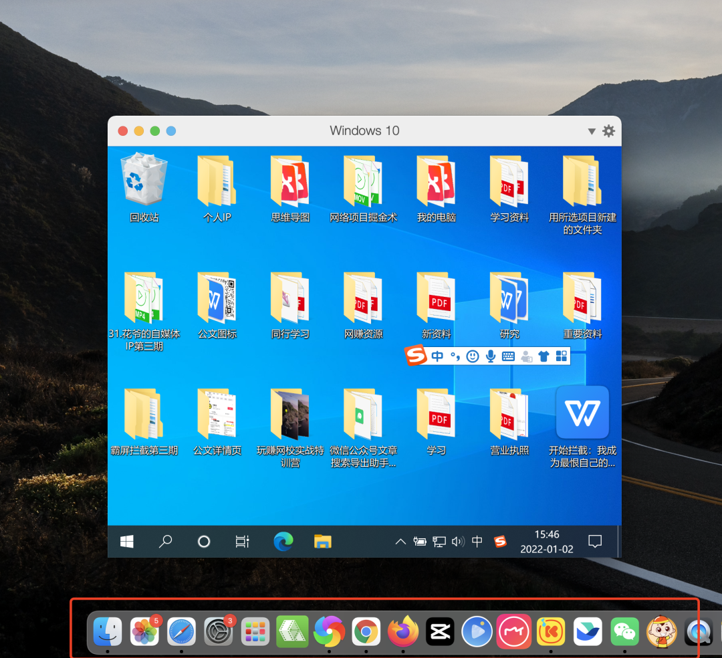Screen dimensions: 722x658
Task: Open the 公文图标 folder
Action: (x=217, y=305)
